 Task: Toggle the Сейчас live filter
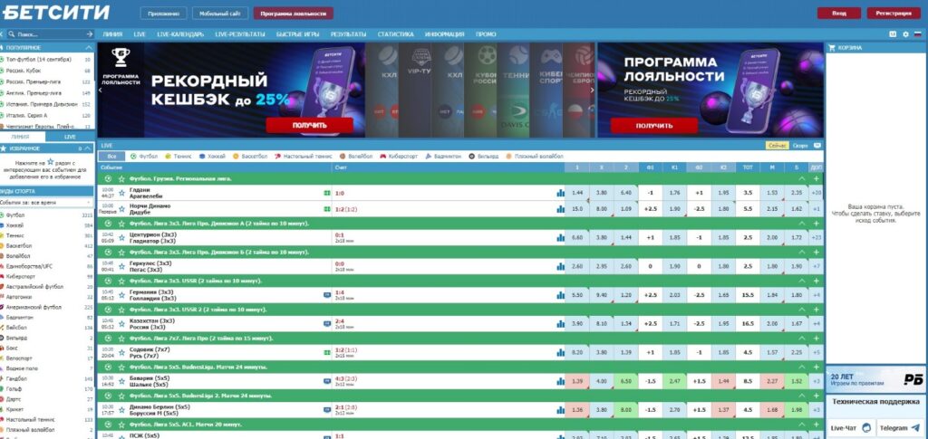point(777,146)
